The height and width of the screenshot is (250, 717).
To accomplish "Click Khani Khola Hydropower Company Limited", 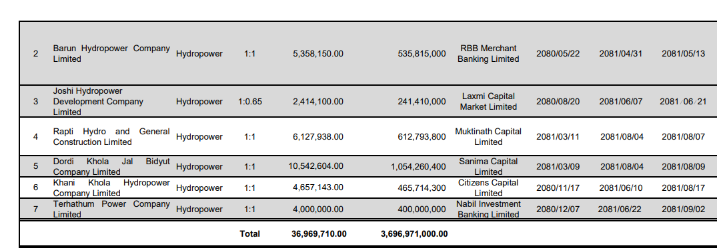I will tap(111, 188).
